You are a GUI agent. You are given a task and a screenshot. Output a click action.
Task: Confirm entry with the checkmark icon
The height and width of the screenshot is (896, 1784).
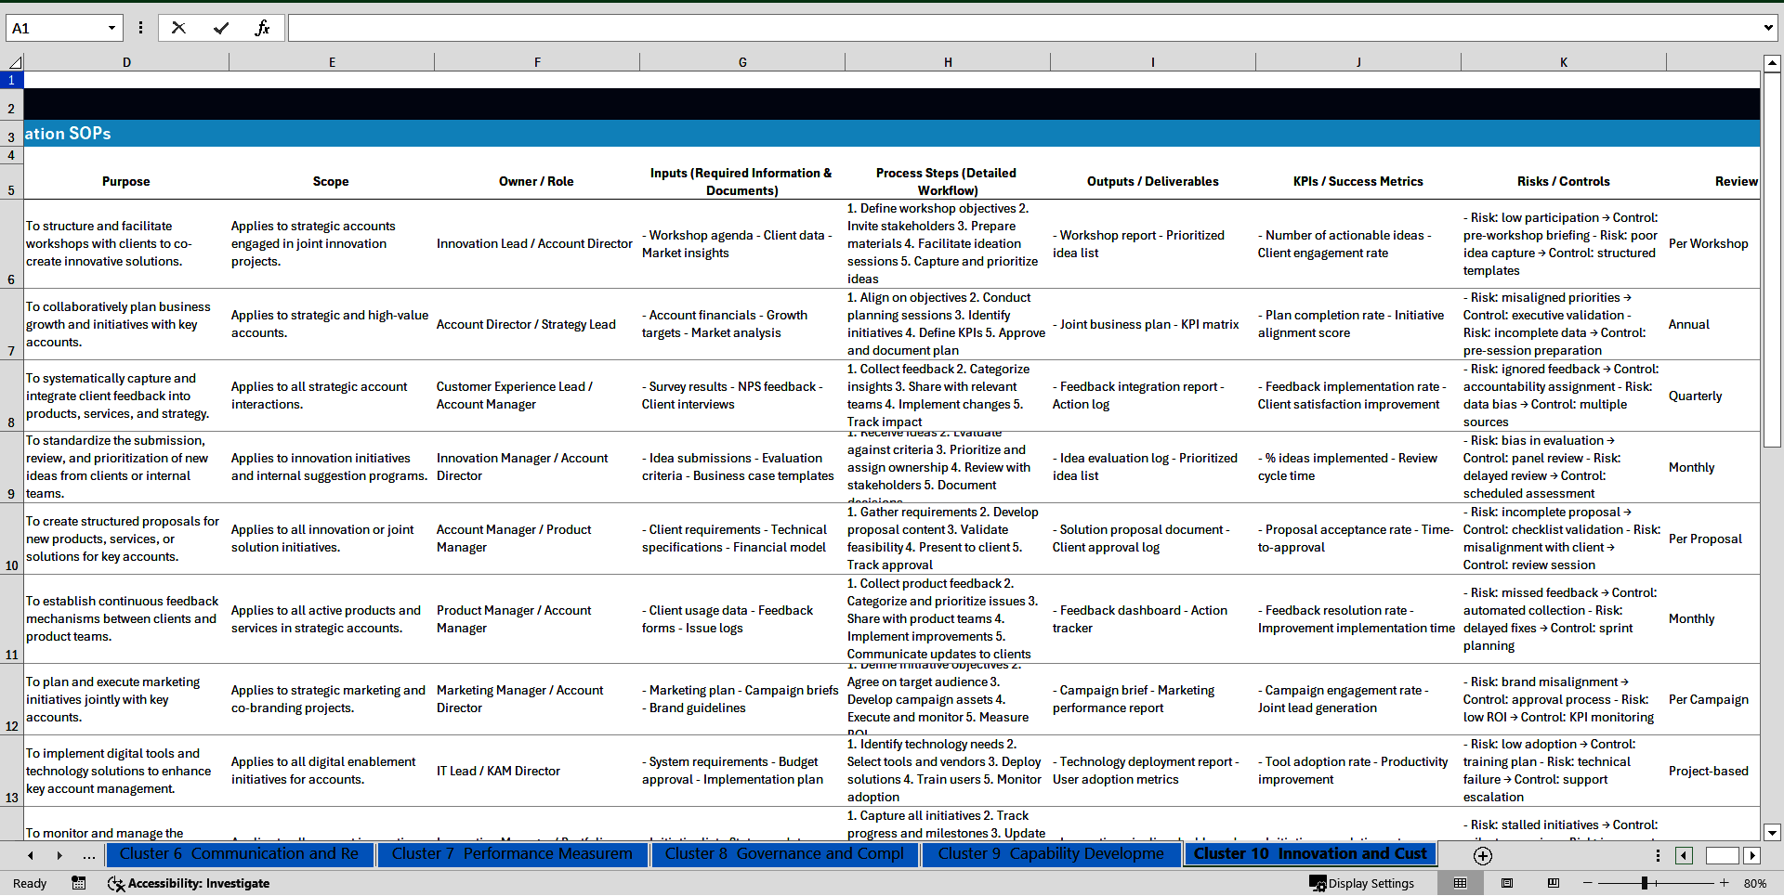click(x=221, y=28)
